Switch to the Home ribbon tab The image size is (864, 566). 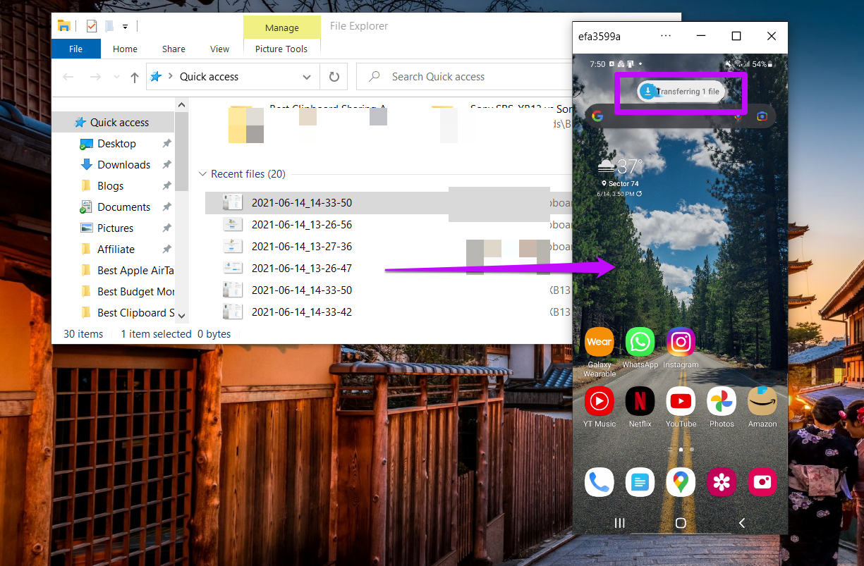(125, 49)
